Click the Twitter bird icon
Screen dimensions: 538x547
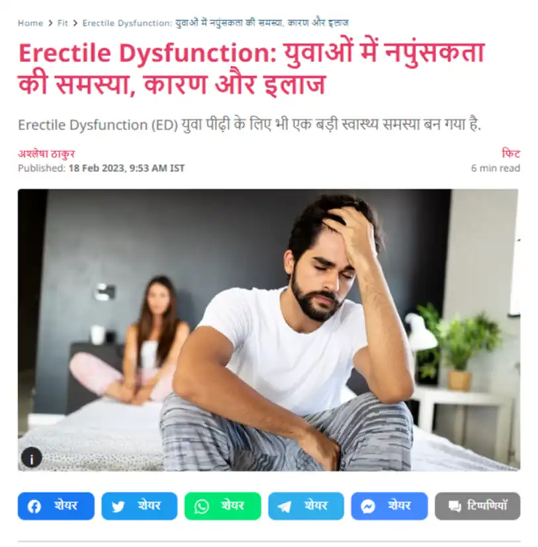118,507
